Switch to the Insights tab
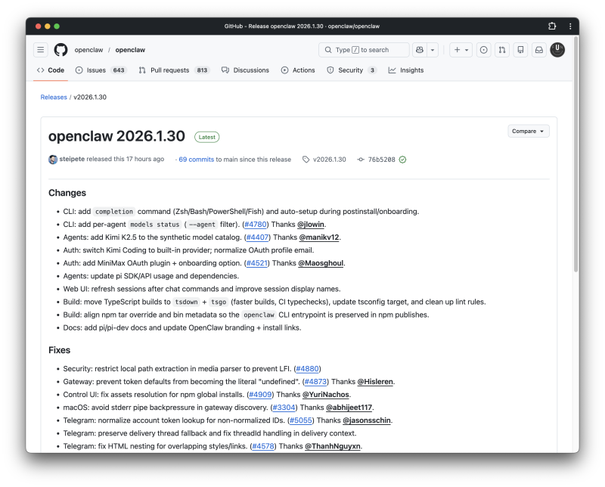 (x=406, y=70)
